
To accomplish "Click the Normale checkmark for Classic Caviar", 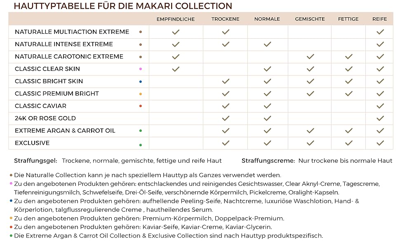I will coord(267,106).
